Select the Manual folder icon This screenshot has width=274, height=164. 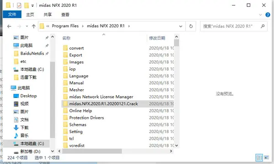65,83
